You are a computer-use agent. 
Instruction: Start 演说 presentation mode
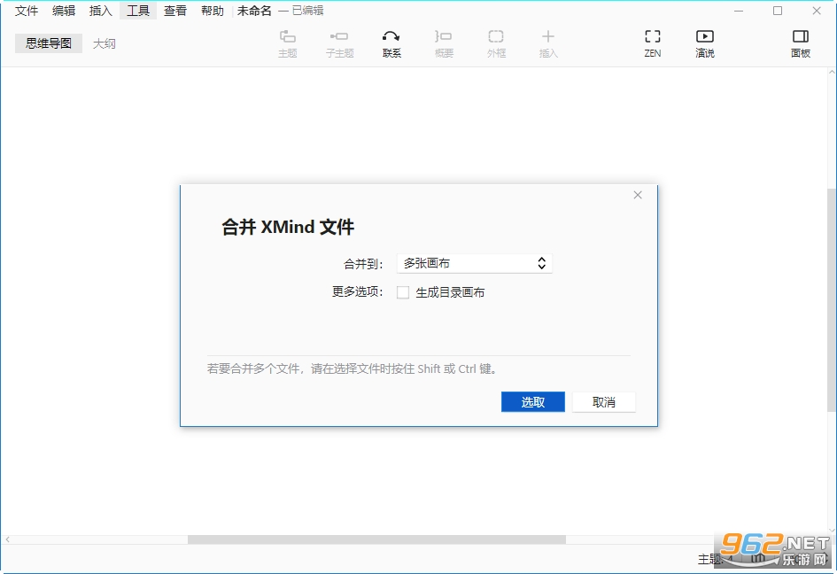tap(705, 43)
